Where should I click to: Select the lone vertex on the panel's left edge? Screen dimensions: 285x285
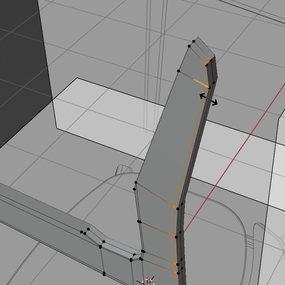pyautogui.click(x=178, y=71)
